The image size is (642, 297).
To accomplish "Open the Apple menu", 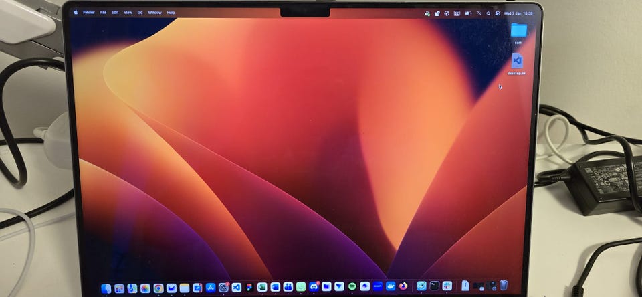I will tap(76, 12).
